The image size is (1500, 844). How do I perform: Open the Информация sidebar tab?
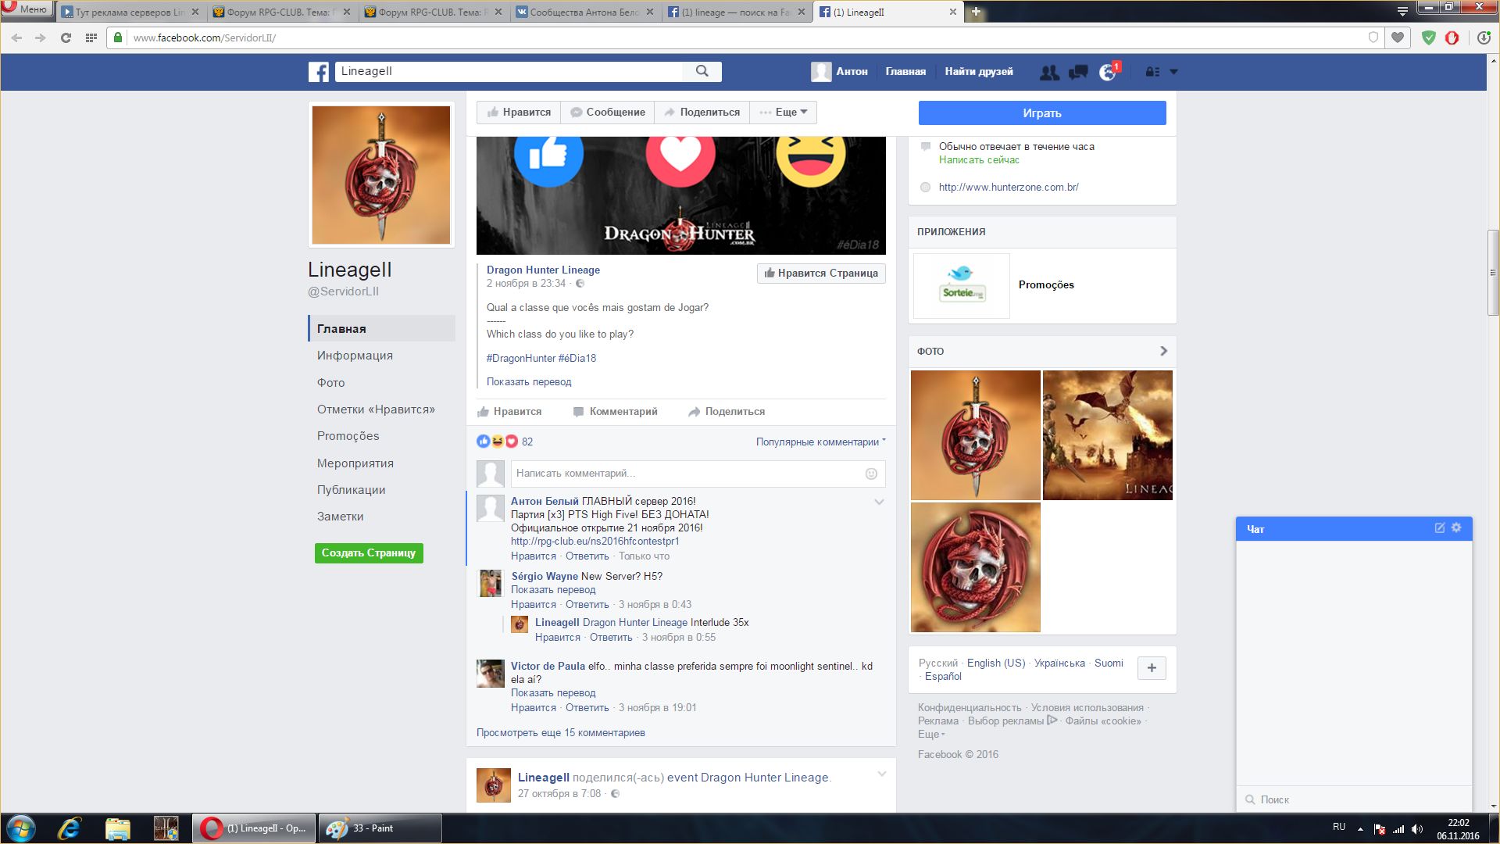pyautogui.click(x=355, y=356)
